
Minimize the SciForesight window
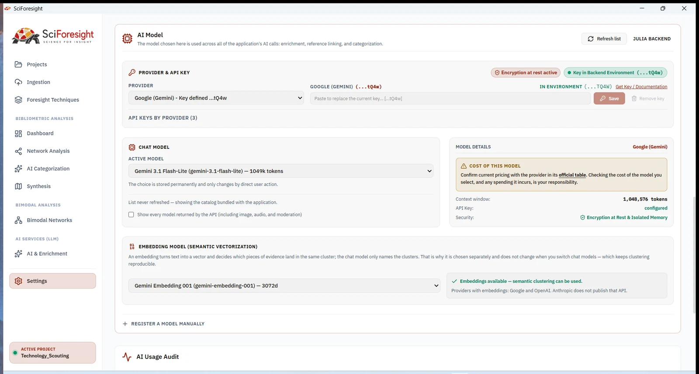[x=642, y=8]
